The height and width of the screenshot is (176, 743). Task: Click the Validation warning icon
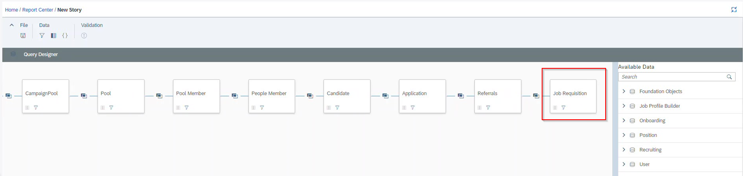84,36
